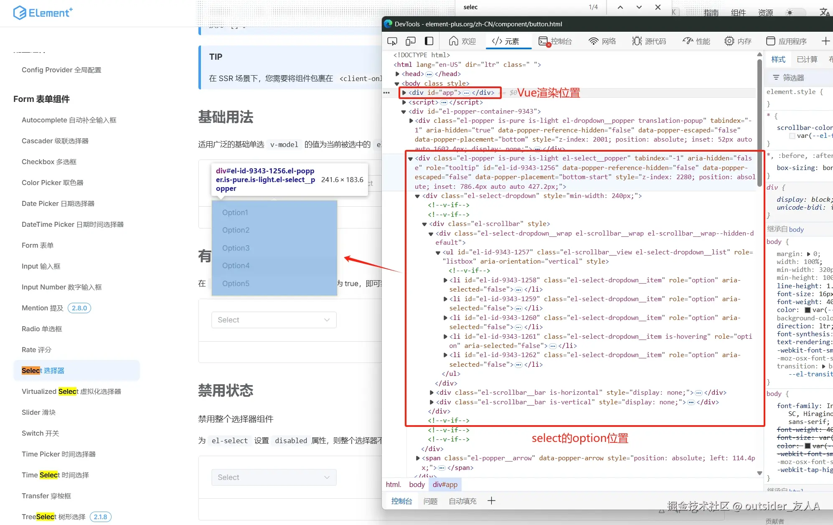Activate the inspect element picker tool

(392, 41)
